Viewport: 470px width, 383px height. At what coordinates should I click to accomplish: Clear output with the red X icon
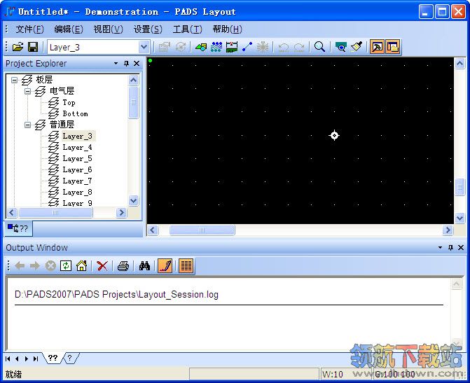(x=102, y=265)
